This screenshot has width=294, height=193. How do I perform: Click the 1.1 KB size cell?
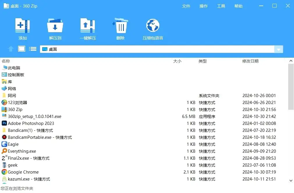click(189, 158)
